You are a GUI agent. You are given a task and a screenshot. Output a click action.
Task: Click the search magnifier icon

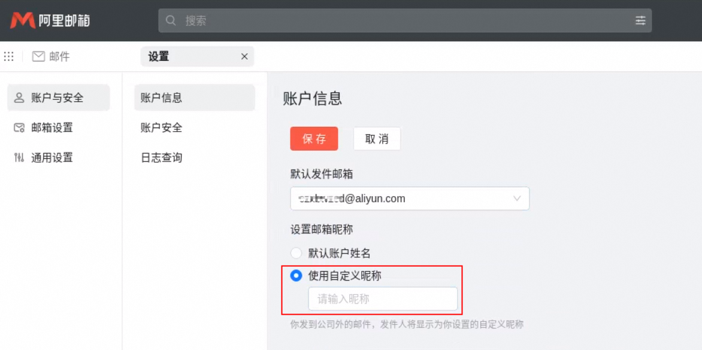tap(171, 20)
